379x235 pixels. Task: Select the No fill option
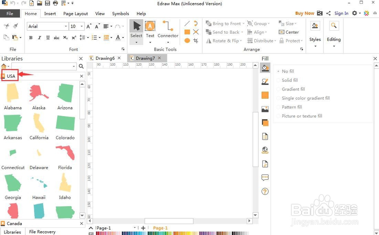285,71
